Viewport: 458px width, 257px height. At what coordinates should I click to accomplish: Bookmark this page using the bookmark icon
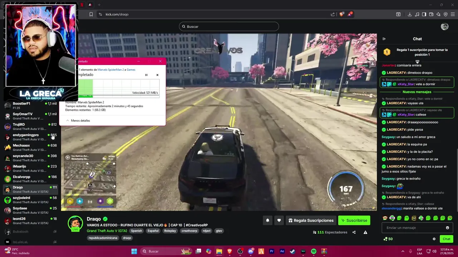pos(91,14)
